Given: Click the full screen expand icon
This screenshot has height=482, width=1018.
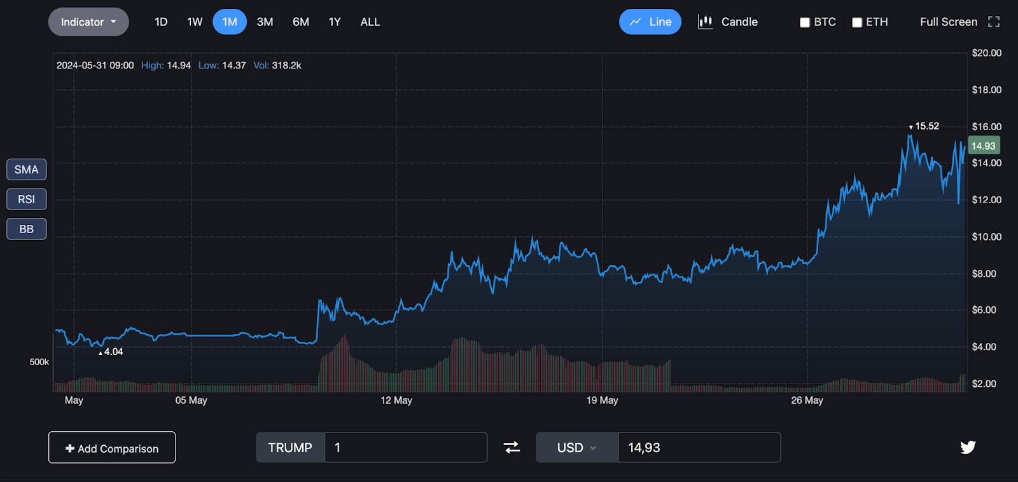Looking at the screenshot, I should pos(994,22).
